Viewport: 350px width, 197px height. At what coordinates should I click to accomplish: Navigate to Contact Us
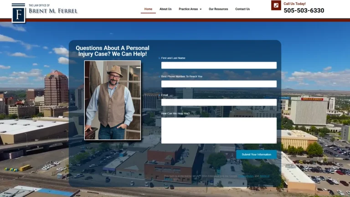tap(242, 9)
